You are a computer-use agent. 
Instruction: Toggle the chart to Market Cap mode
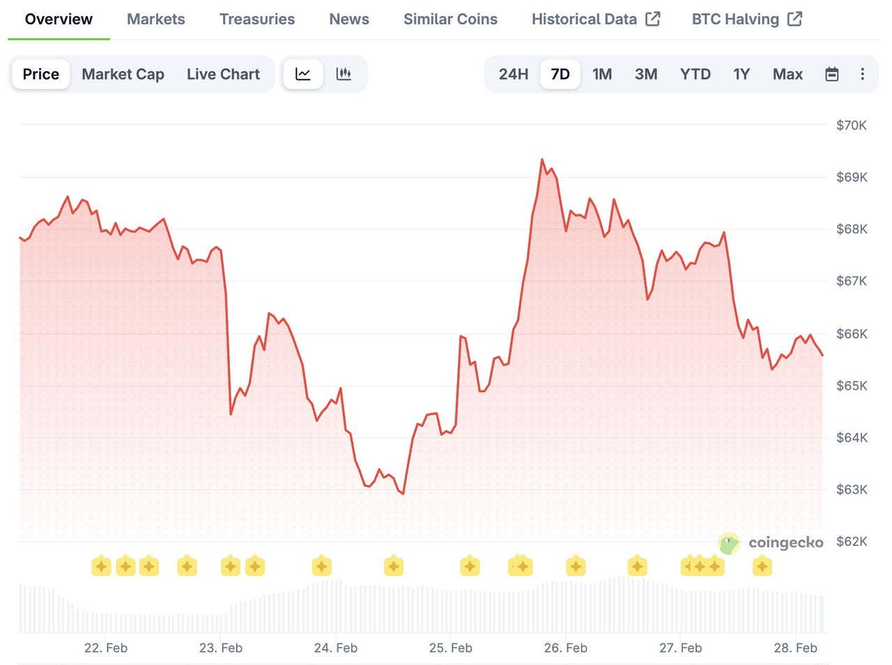[123, 74]
